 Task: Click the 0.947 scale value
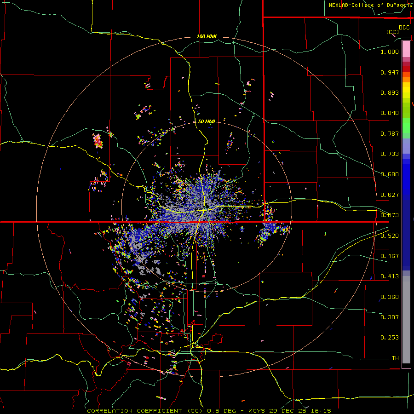pos(390,72)
